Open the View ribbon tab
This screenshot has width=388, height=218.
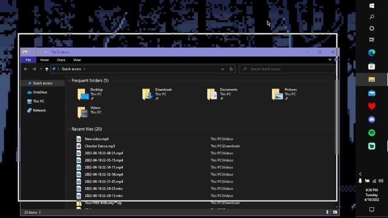tap(77, 60)
